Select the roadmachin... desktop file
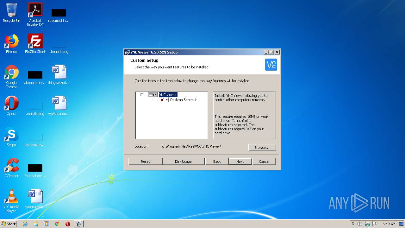 pos(59,15)
